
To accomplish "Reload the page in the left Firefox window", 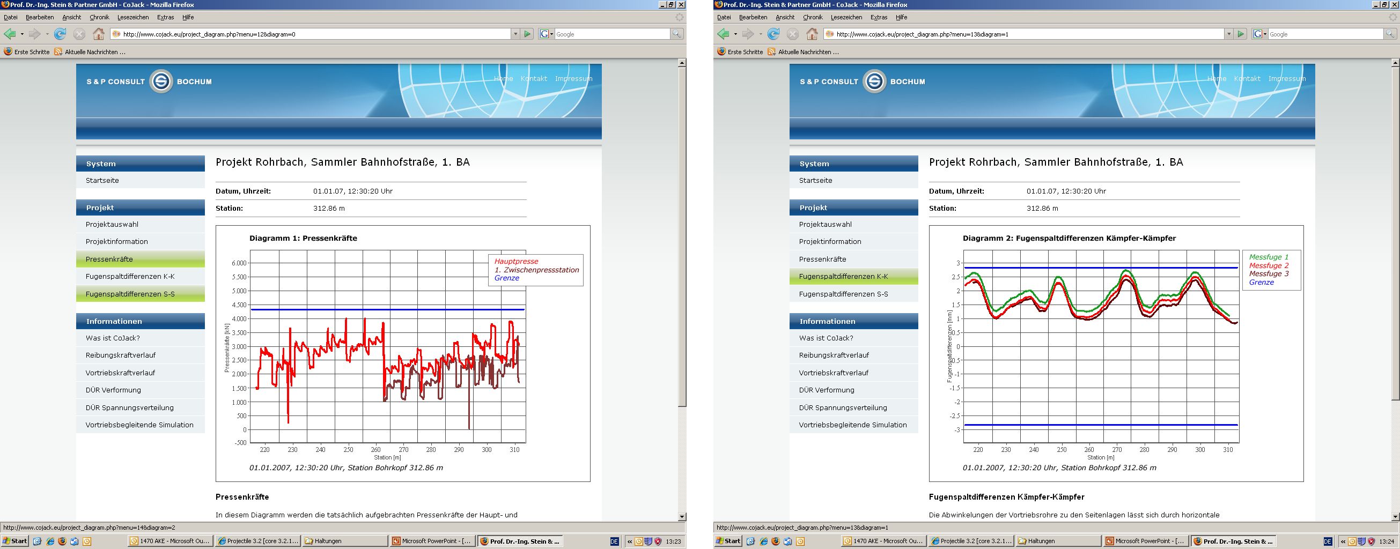I will point(60,34).
